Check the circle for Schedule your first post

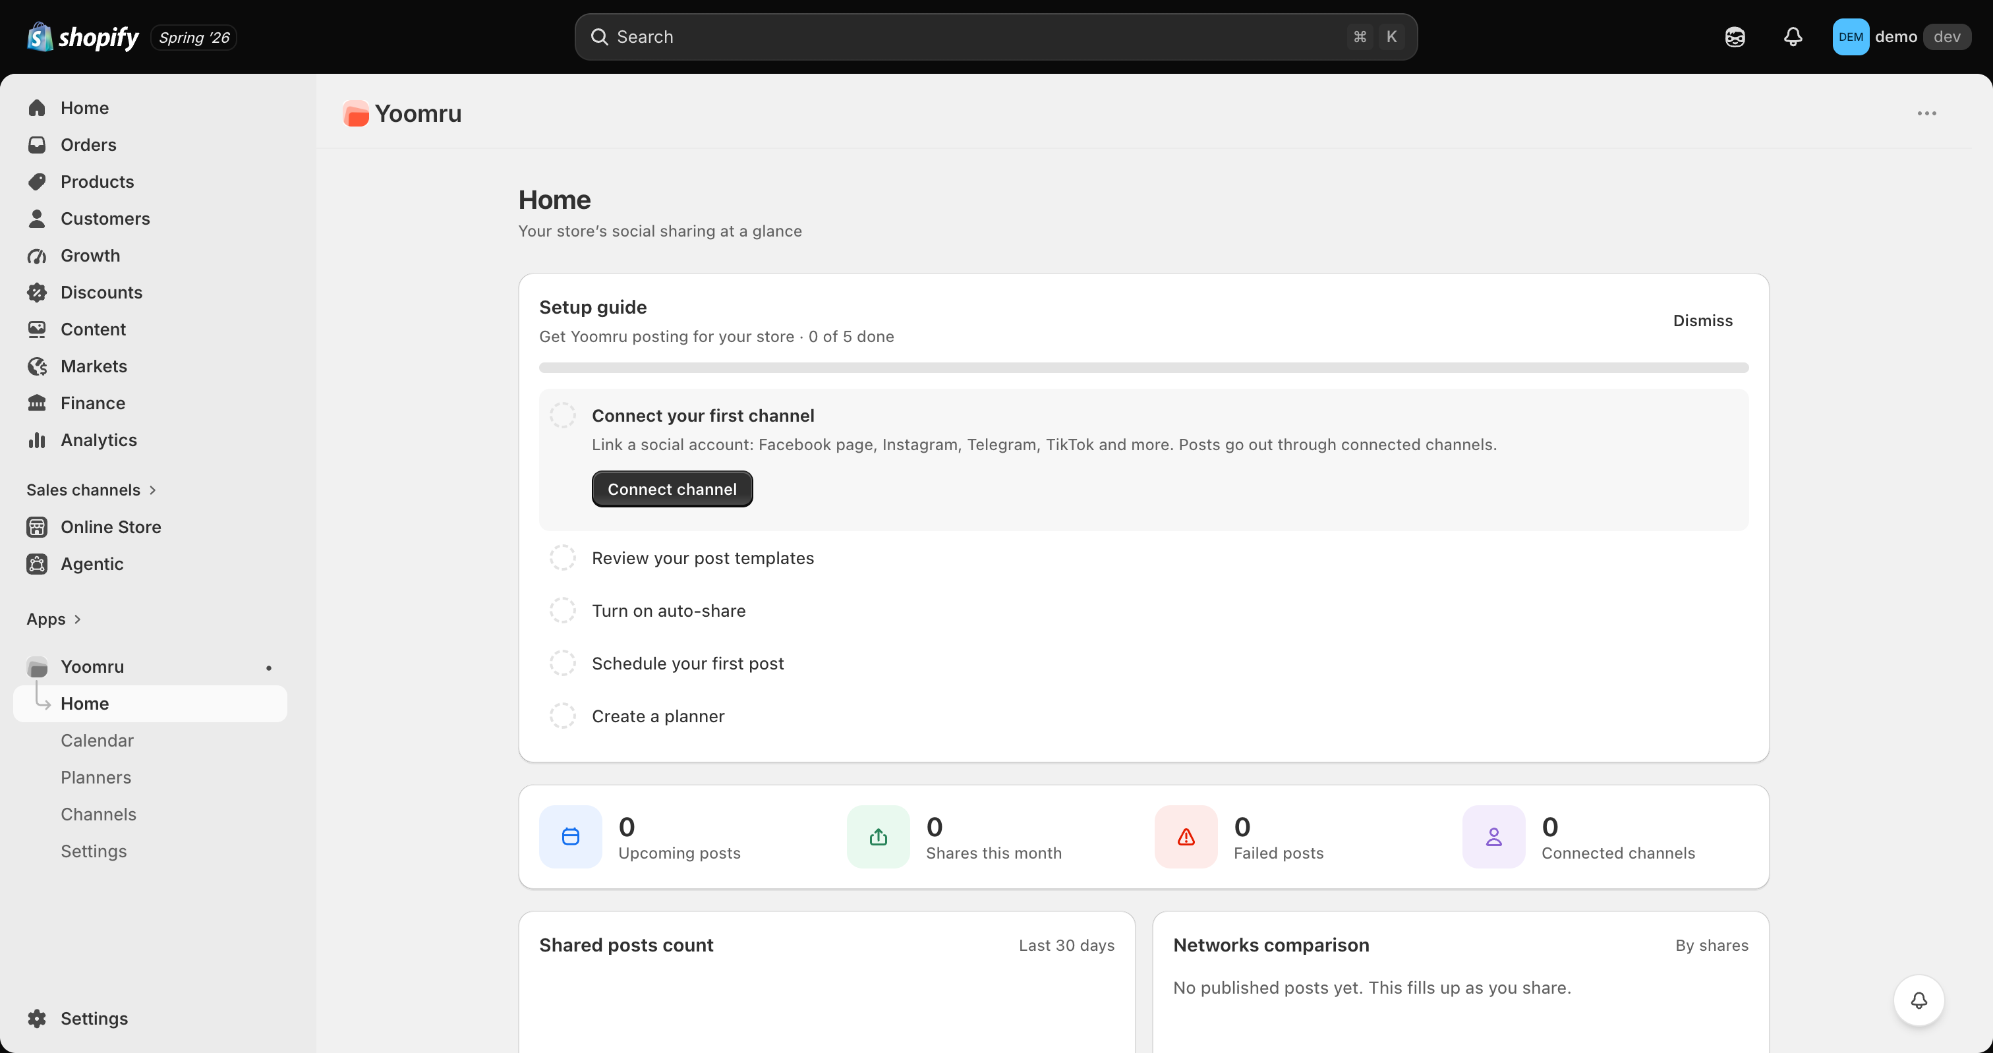(x=562, y=663)
